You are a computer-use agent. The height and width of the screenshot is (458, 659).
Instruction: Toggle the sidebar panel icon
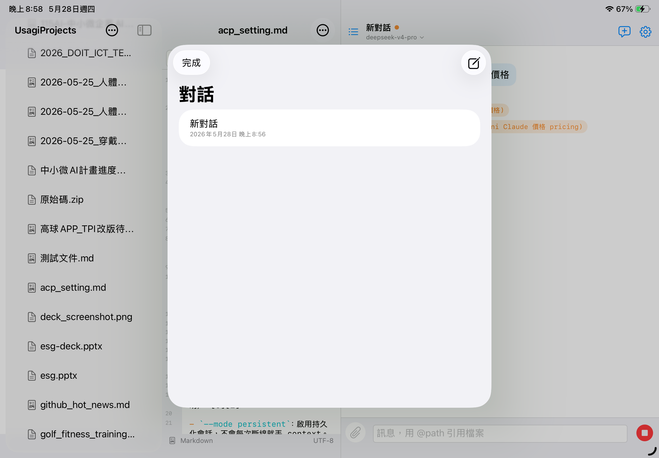pyautogui.click(x=144, y=30)
